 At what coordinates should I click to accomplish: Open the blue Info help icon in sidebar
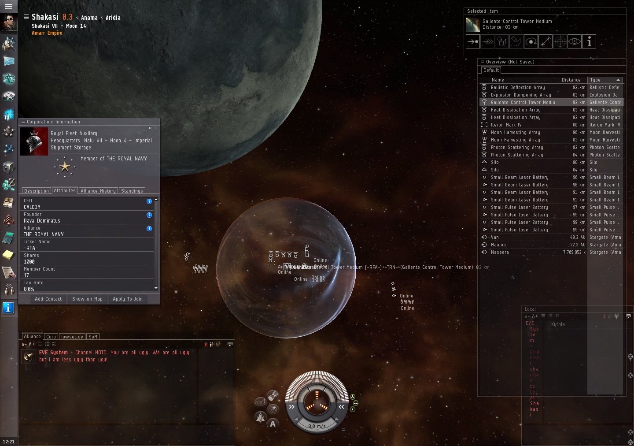pos(8,308)
